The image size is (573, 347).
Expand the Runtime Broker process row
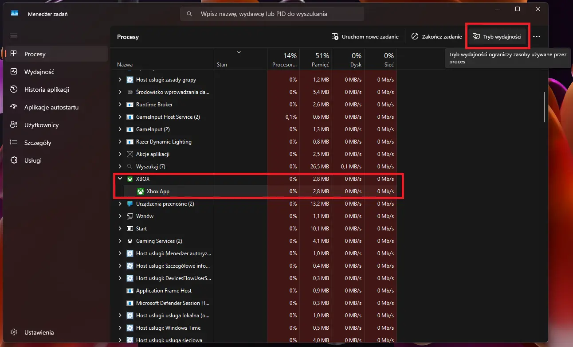[x=120, y=105]
